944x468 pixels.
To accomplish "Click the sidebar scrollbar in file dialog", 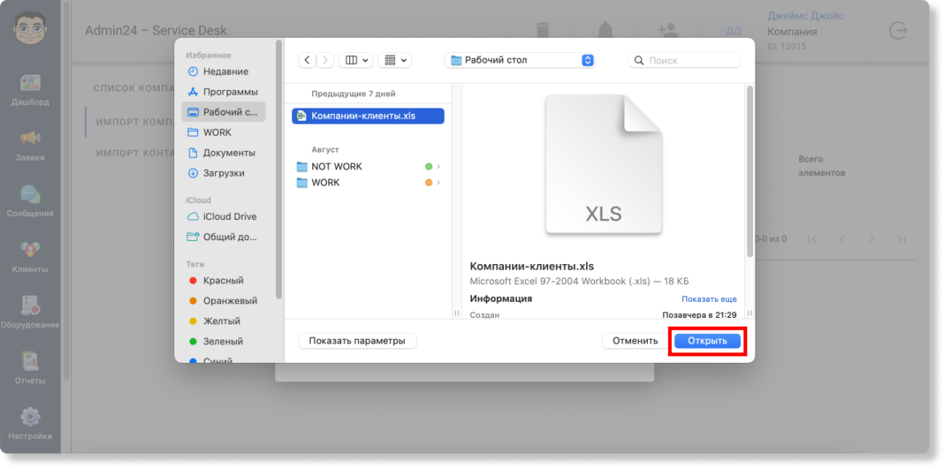I will [x=279, y=169].
